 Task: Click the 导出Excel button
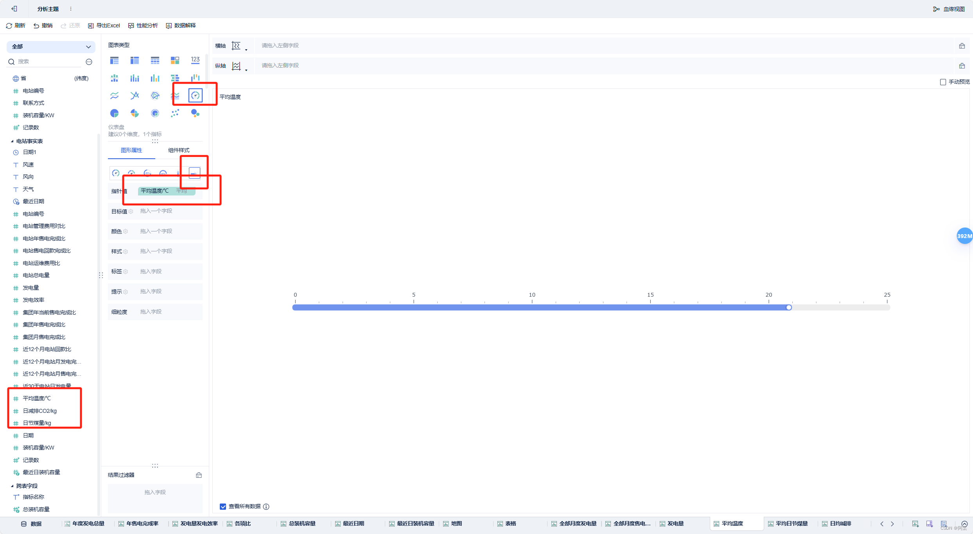click(x=104, y=25)
